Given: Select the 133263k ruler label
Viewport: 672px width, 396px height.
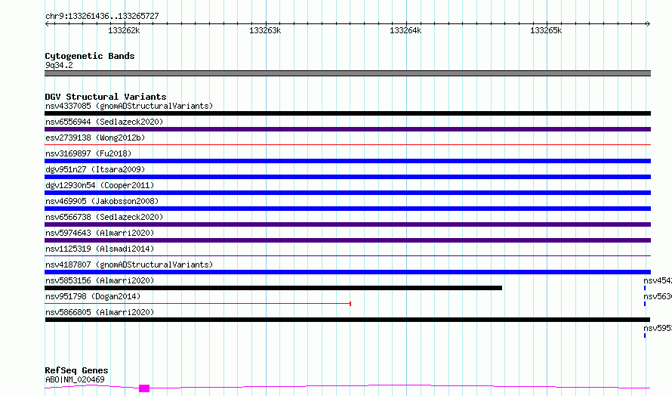Looking at the screenshot, I should click(265, 30).
